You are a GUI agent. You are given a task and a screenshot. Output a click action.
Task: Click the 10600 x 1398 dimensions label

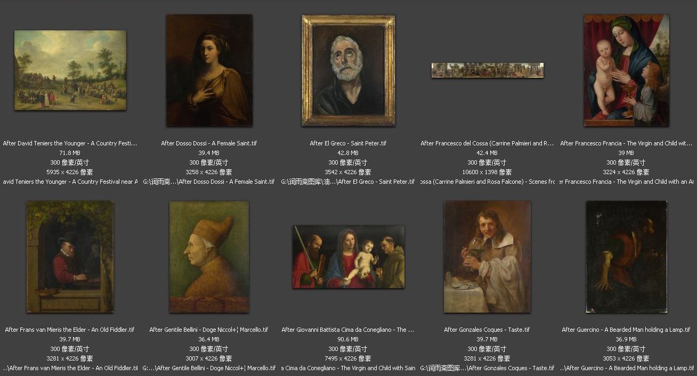coord(488,172)
